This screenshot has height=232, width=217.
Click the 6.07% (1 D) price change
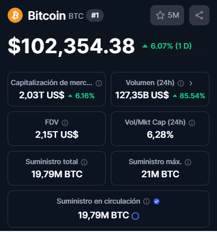[167, 46]
